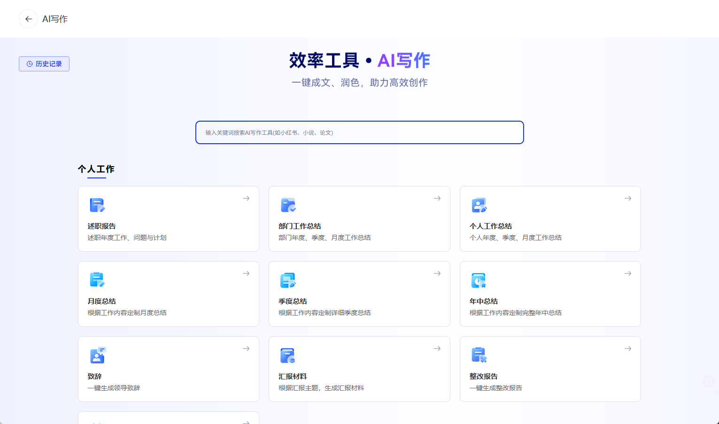
Task: Click the 整改报告 icon
Action: click(x=479, y=355)
